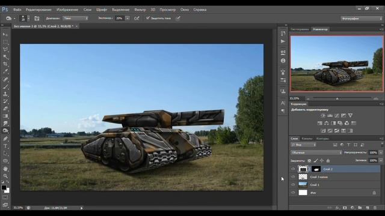This screenshot has height=216, width=385.
Task: Add a Channel Mixer adjustment
Action: [346, 123]
